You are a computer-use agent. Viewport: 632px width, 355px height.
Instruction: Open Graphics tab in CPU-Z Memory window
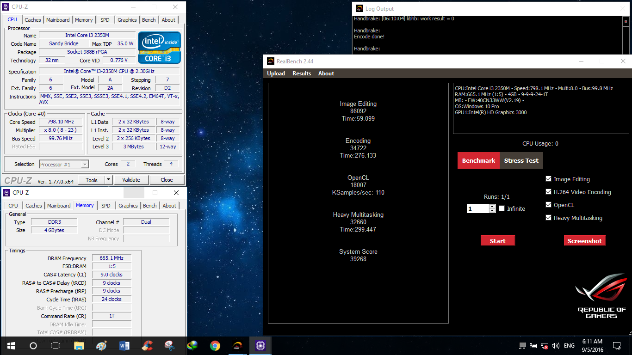click(x=128, y=206)
